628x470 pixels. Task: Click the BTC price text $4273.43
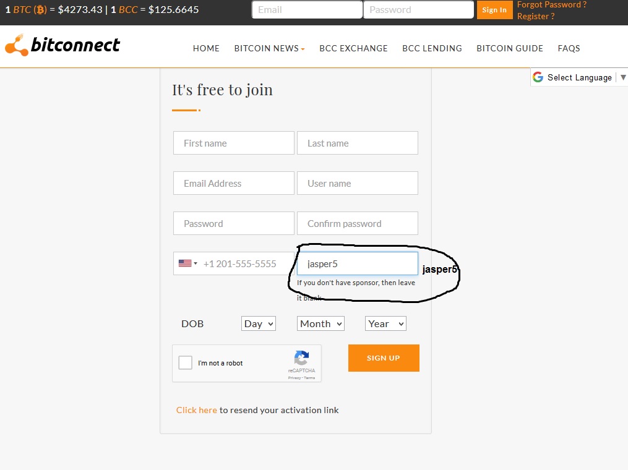click(80, 10)
